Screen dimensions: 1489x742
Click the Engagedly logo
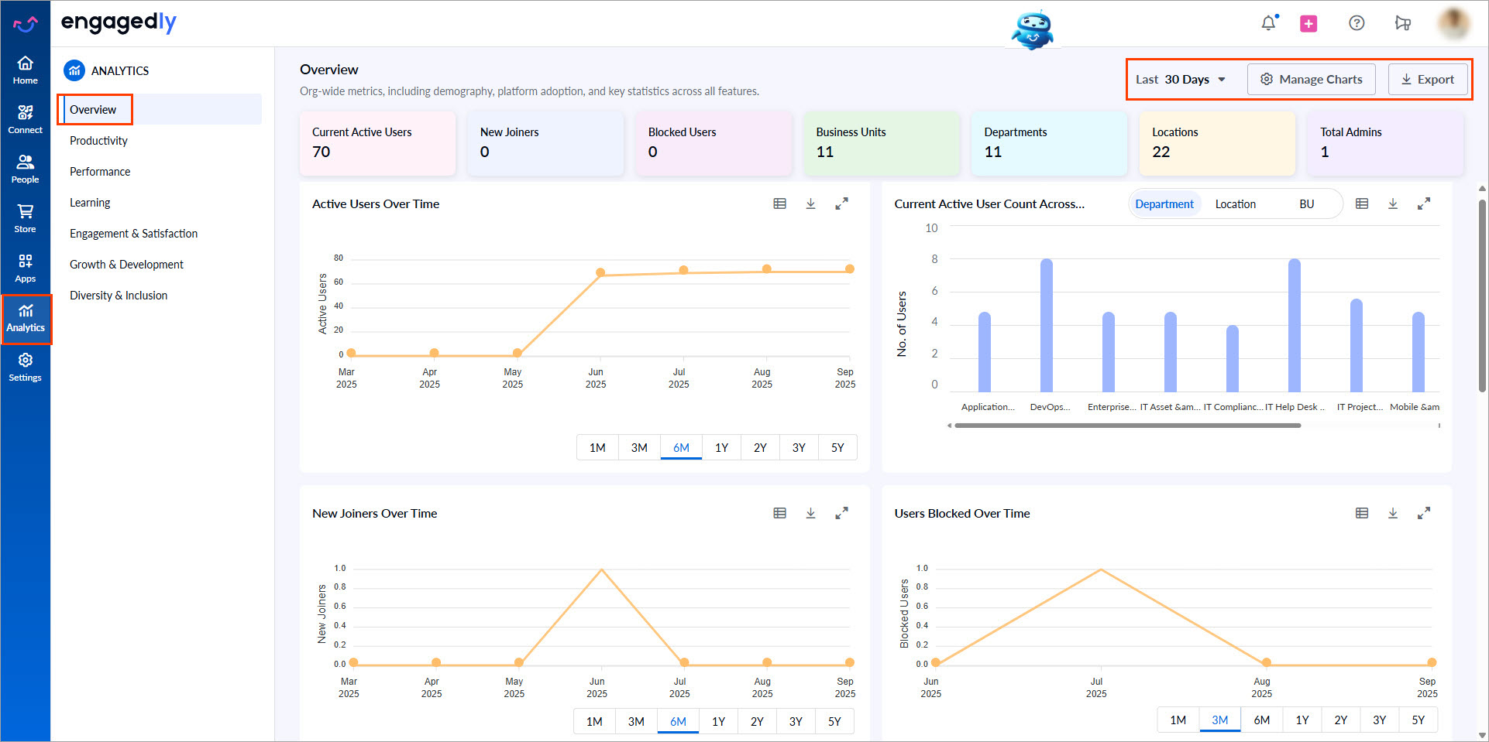(119, 23)
